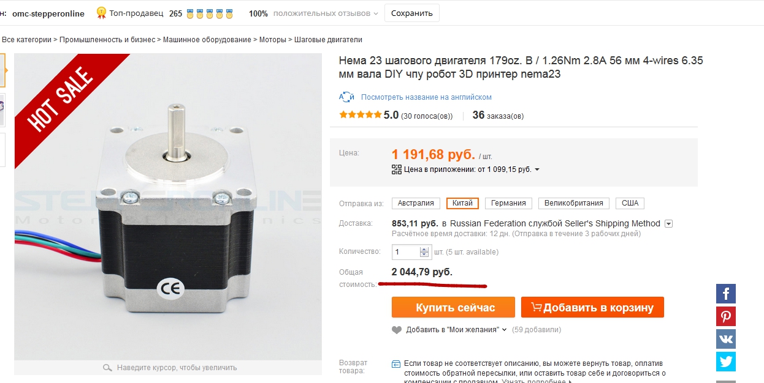Pin the product on Pinterest
The height and width of the screenshot is (383, 764).
click(x=726, y=316)
